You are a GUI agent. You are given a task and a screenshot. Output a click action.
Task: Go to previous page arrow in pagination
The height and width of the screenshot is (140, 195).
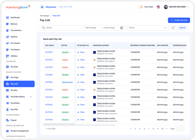click(x=131, y=129)
